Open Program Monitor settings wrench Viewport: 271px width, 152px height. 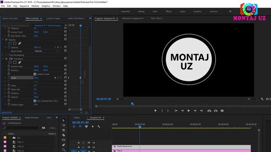click(262, 99)
